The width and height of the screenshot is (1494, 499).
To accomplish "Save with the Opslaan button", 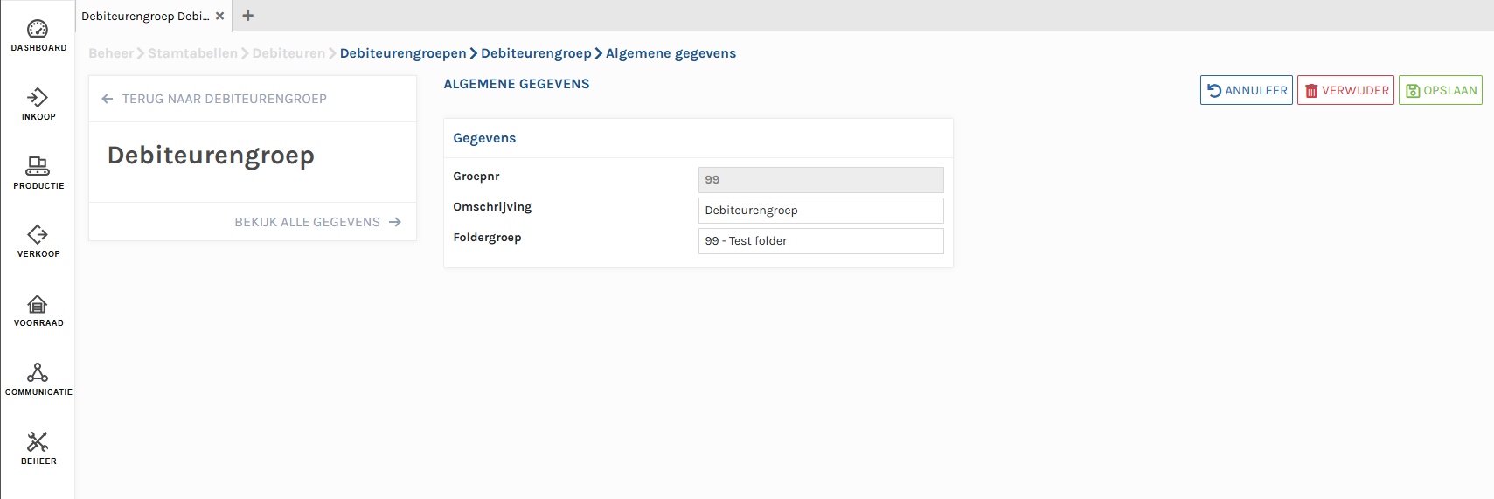I will click(1440, 90).
